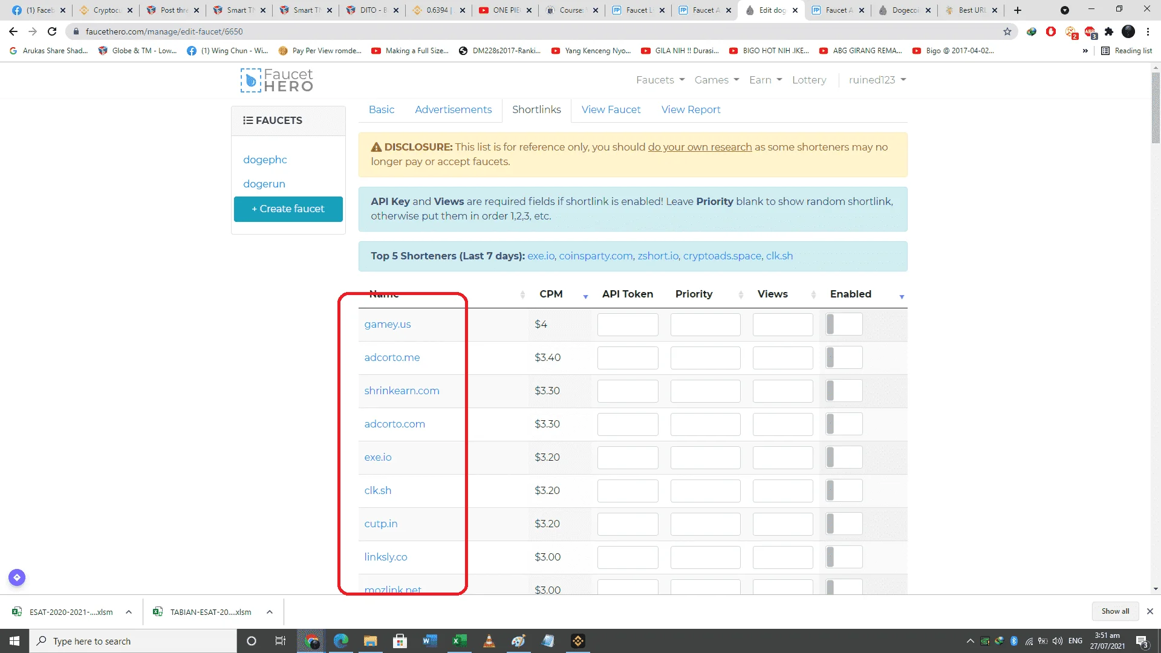Click the shrinkearn.com Views field
The height and width of the screenshot is (653, 1161).
point(782,391)
